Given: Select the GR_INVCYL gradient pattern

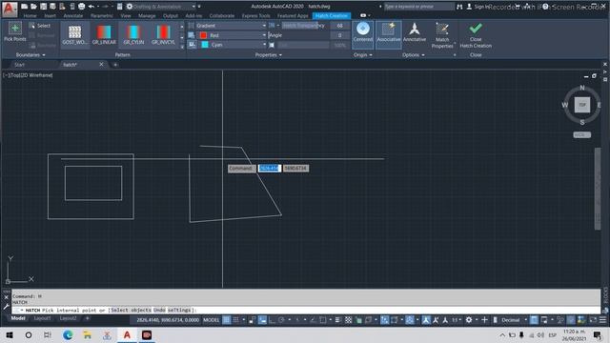Looking at the screenshot, I should tap(163, 34).
